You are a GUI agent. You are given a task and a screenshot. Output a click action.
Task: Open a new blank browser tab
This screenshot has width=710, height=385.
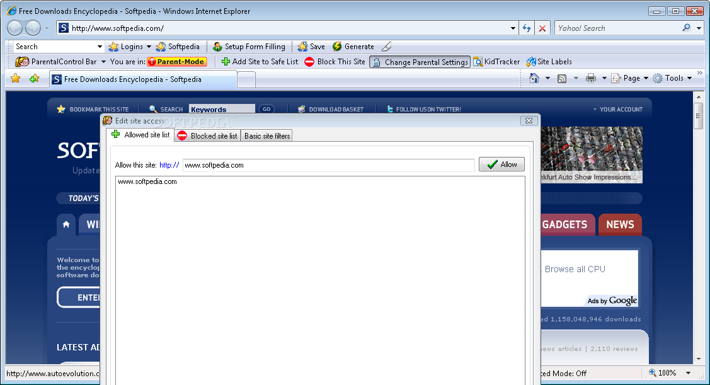246,80
